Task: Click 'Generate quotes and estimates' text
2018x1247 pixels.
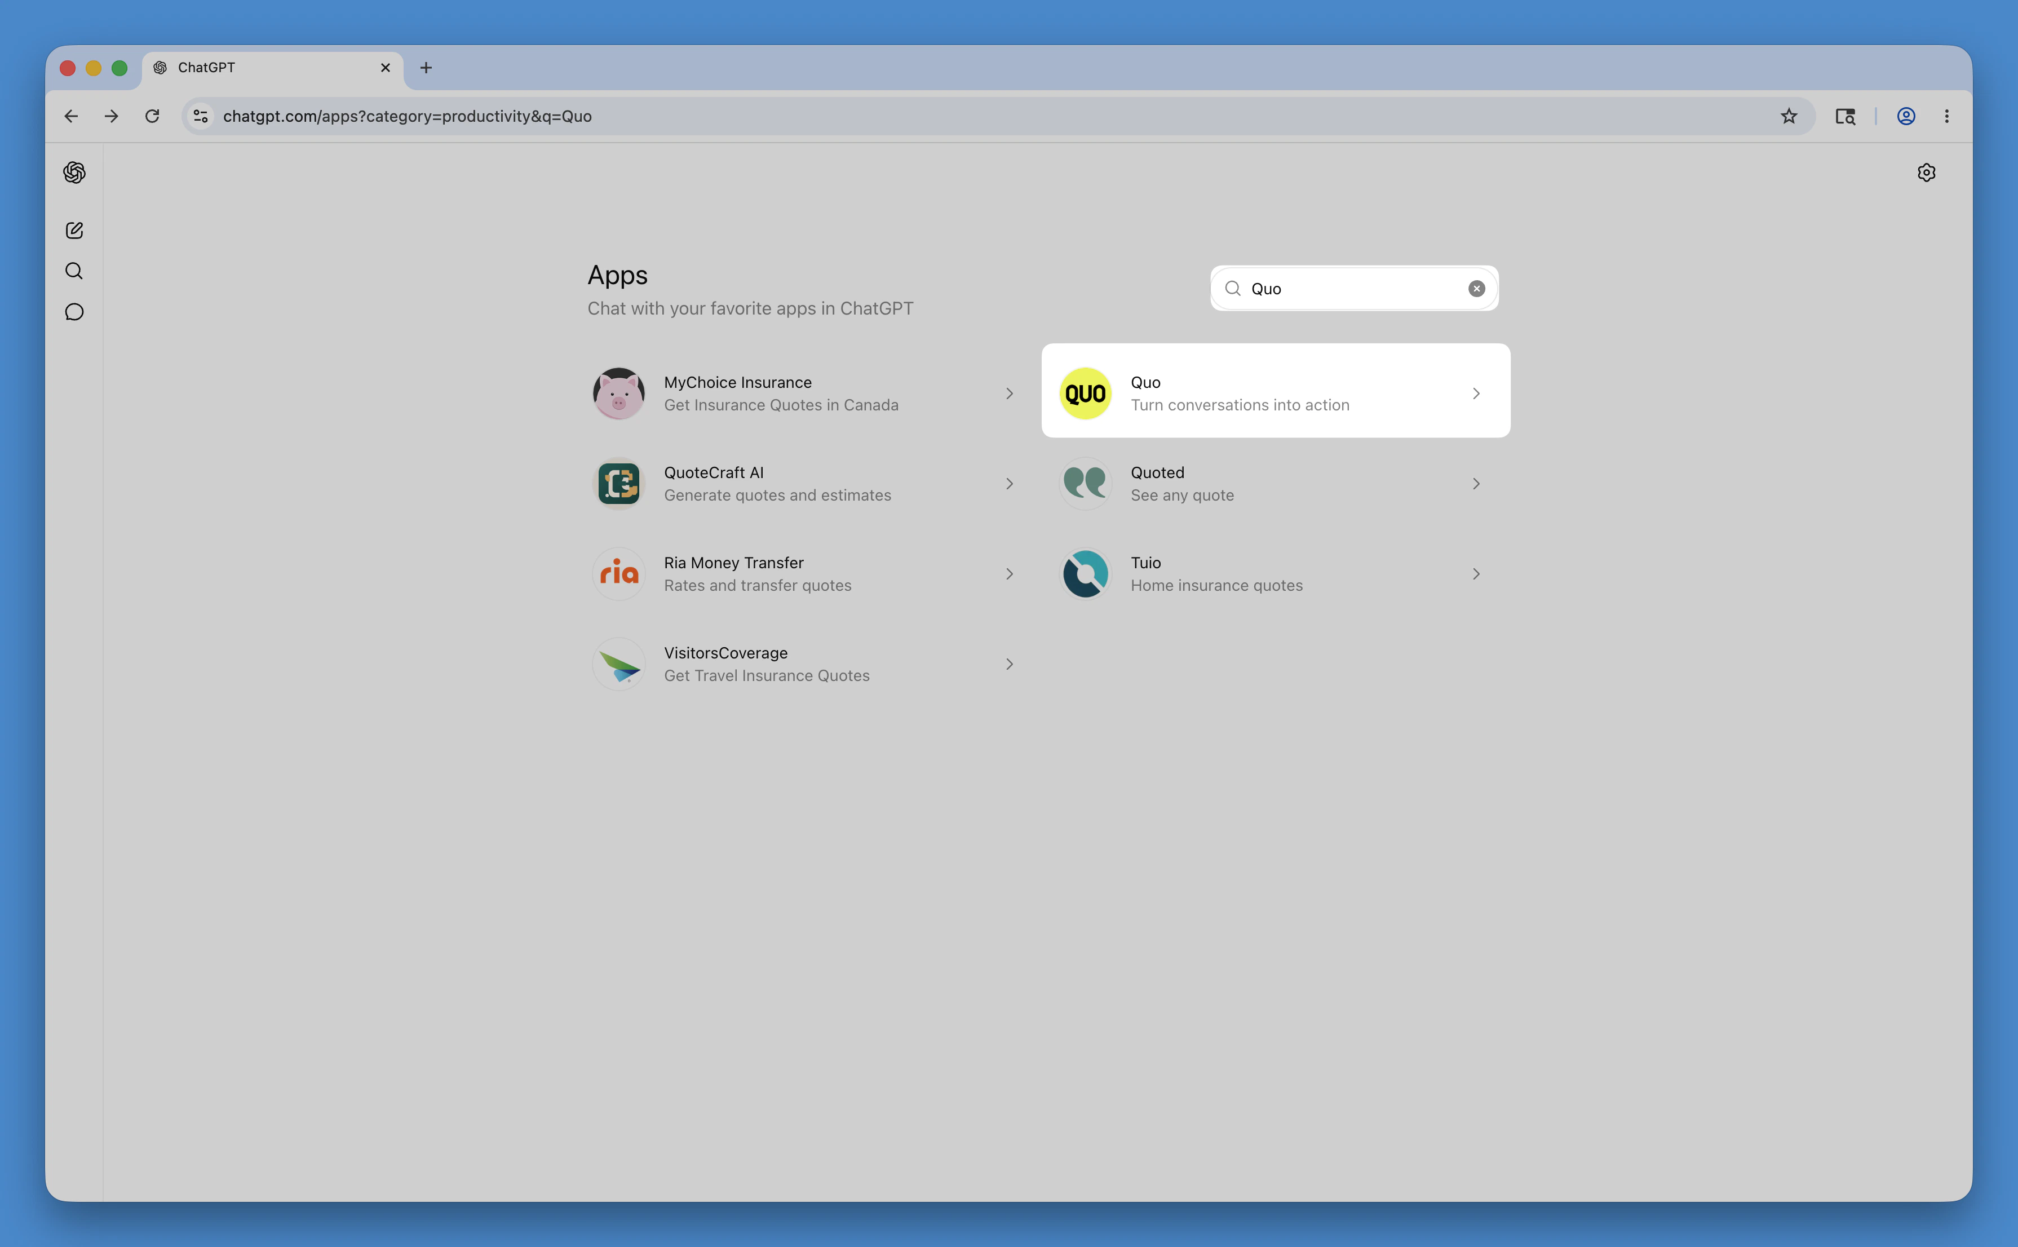Action: 777,495
